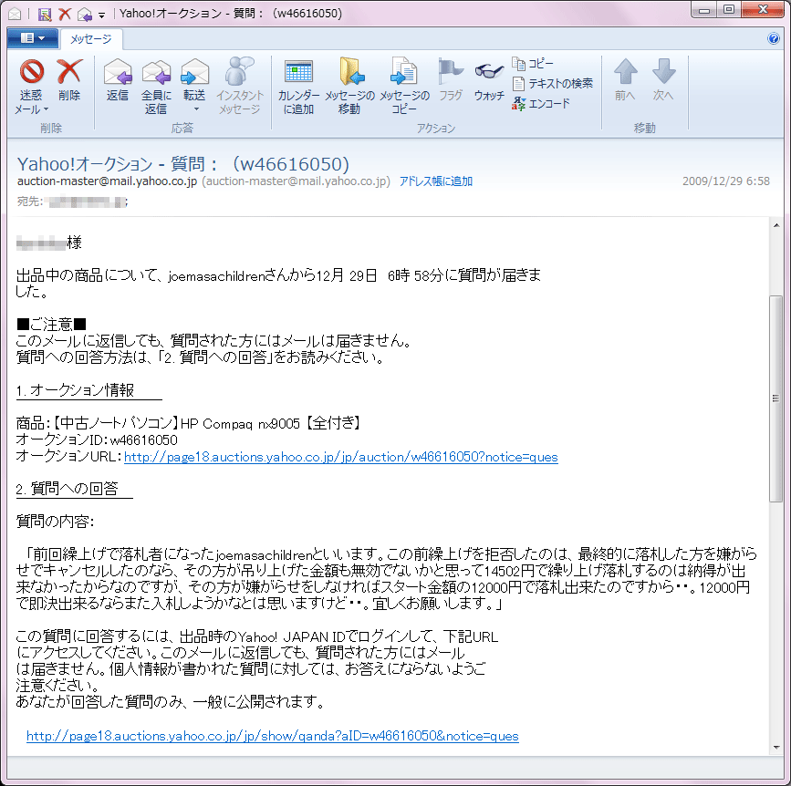Select the メッセージ ribbon tab

91,39
